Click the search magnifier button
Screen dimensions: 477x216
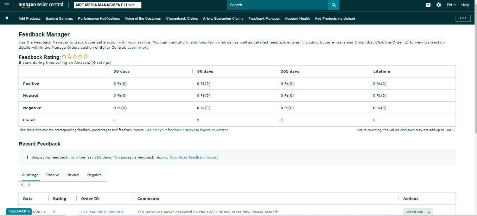(334, 5)
